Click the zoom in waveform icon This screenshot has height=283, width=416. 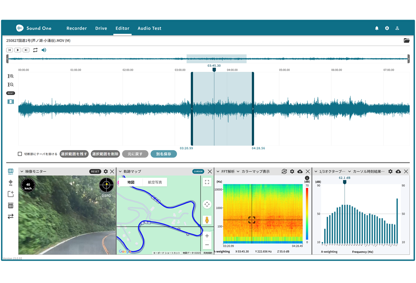tap(11, 76)
